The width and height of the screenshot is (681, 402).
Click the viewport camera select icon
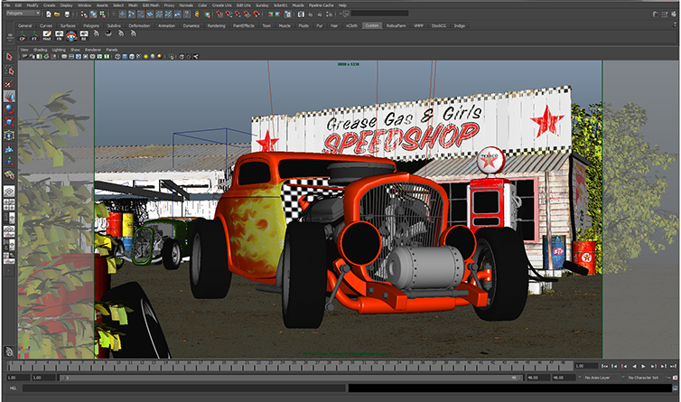click(24, 57)
